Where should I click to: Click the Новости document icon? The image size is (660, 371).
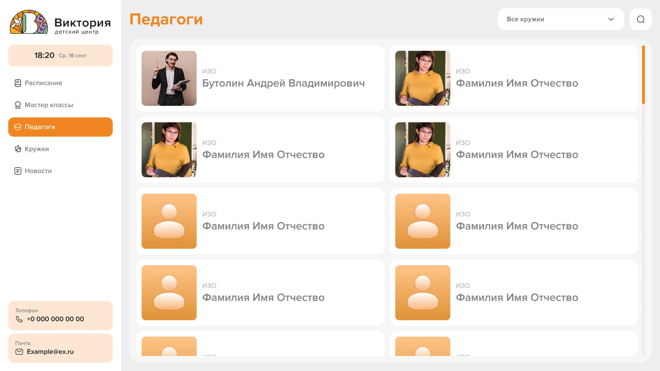click(x=18, y=171)
